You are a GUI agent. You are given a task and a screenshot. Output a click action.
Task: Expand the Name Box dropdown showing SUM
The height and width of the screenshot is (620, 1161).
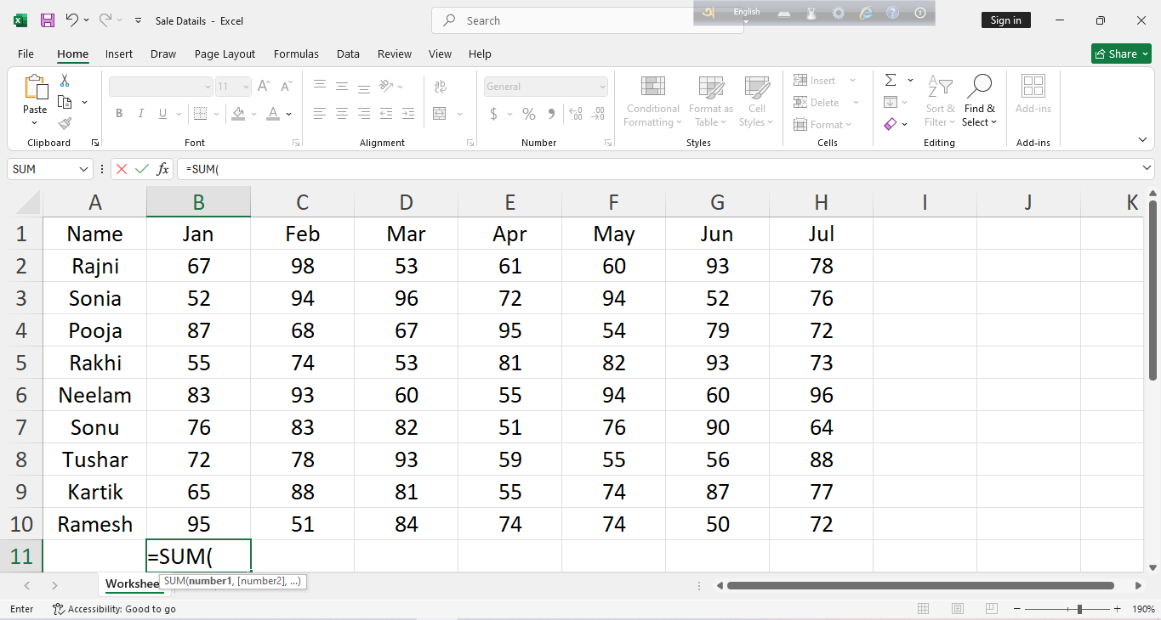click(x=83, y=169)
